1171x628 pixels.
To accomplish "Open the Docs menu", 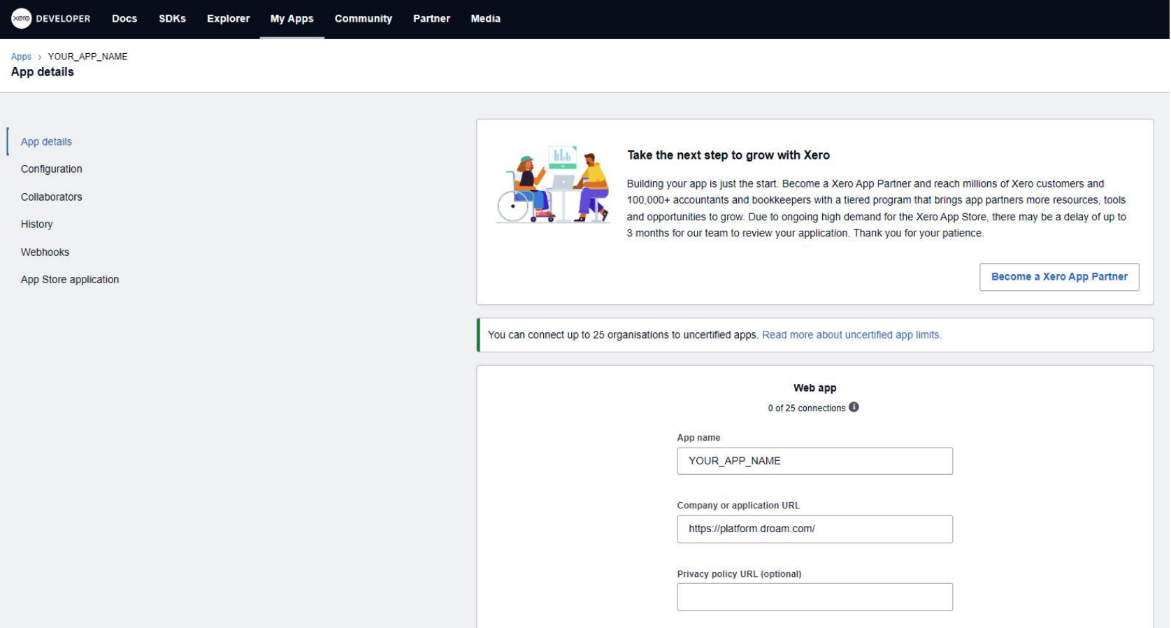I will [x=124, y=19].
